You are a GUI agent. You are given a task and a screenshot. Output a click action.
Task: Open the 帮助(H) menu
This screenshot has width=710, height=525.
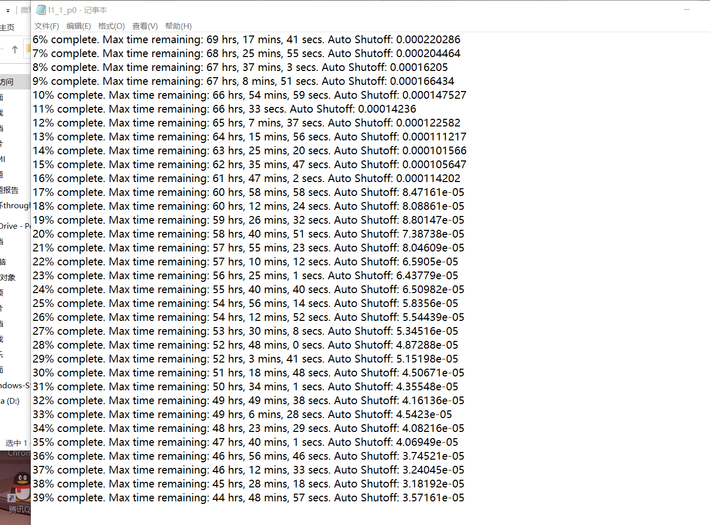click(179, 26)
